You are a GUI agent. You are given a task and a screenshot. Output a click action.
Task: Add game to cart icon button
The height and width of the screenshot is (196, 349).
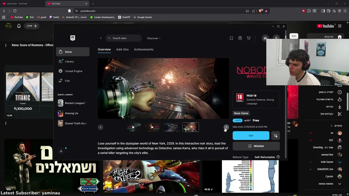tap(275, 136)
